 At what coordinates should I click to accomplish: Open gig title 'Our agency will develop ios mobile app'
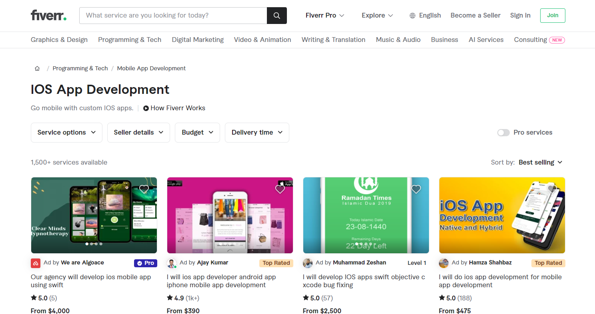click(91, 281)
